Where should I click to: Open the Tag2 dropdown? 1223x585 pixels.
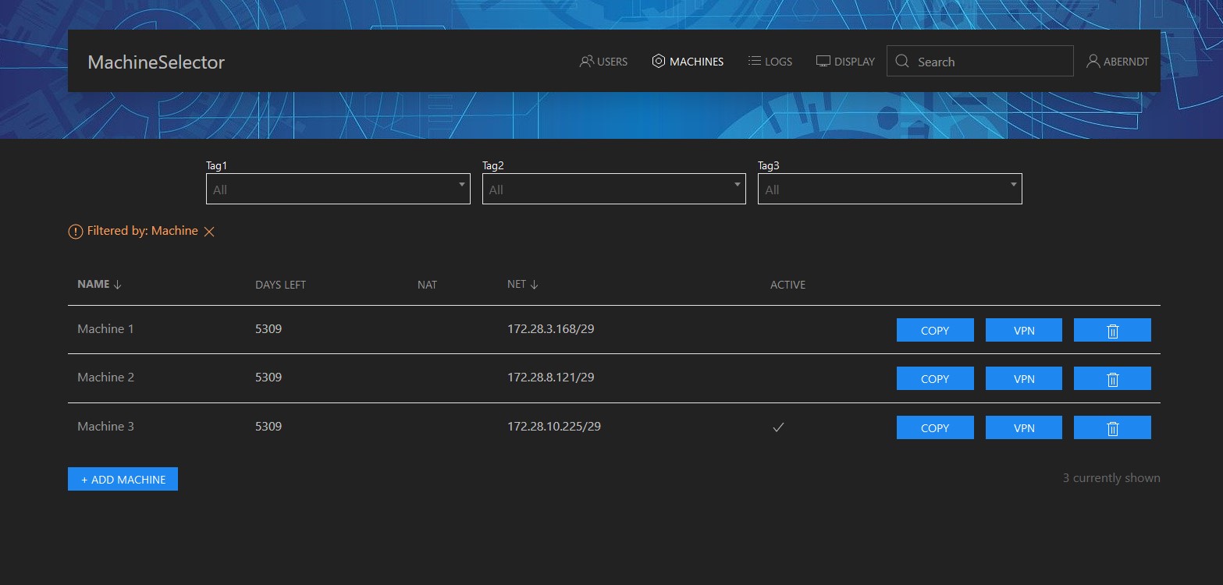click(x=613, y=190)
